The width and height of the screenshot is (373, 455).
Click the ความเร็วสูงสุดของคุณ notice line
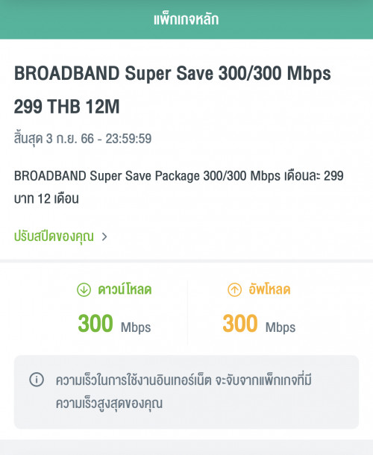109,404
